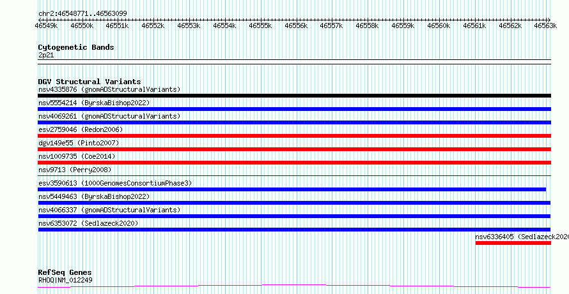Click the 46555k ruler position
Screen dimensions: 569x294
click(x=260, y=26)
